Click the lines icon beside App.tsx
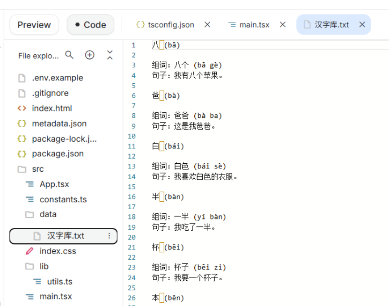Image resolution: width=389 pixels, height=306 pixels. pos(30,184)
